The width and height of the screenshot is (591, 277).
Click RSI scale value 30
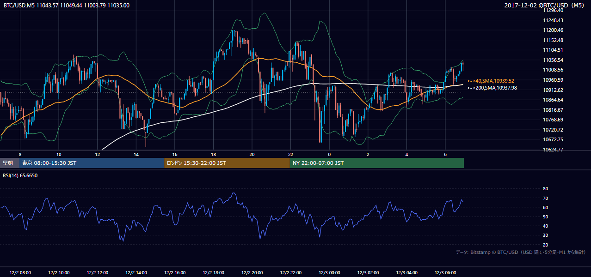[545, 235]
